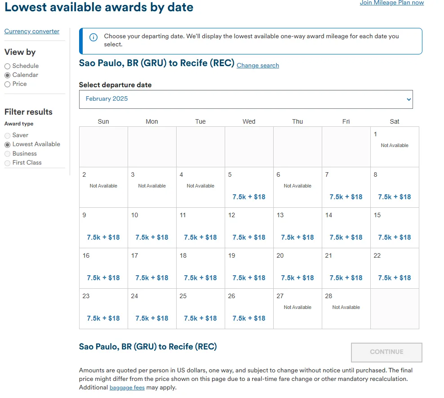Choose February 18 on the calendar
The width and height of the screenshot is (444, 398).
click(x=200, y=268)
